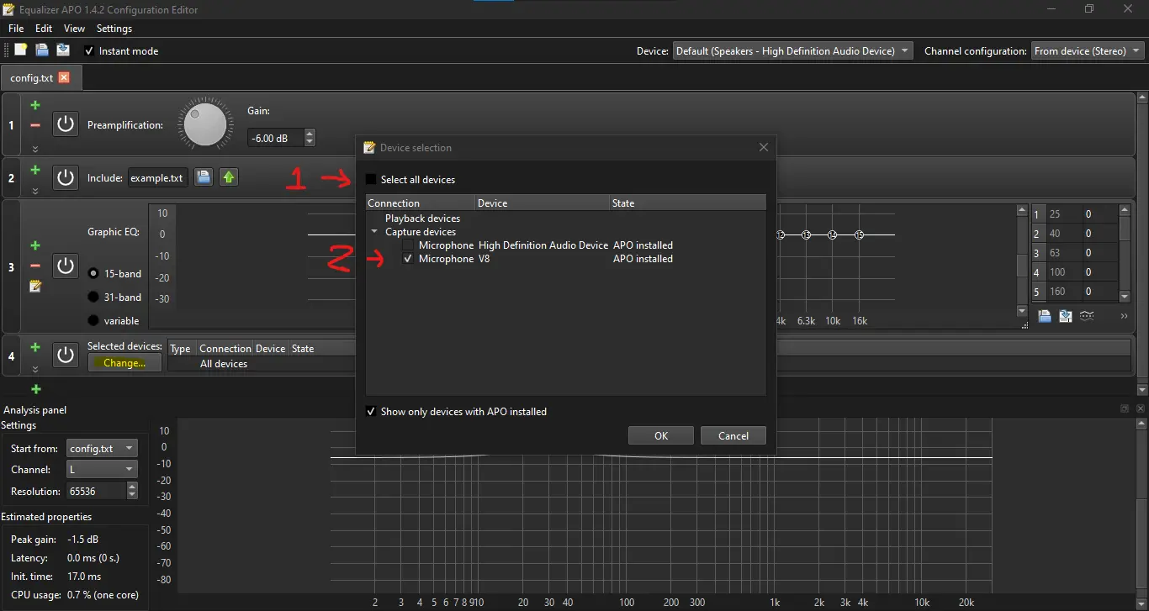Toggle the Graphic EQ power button
The height and width of the screenshot is (611, 1149).
pyautogui.click(x=66, y=266)
